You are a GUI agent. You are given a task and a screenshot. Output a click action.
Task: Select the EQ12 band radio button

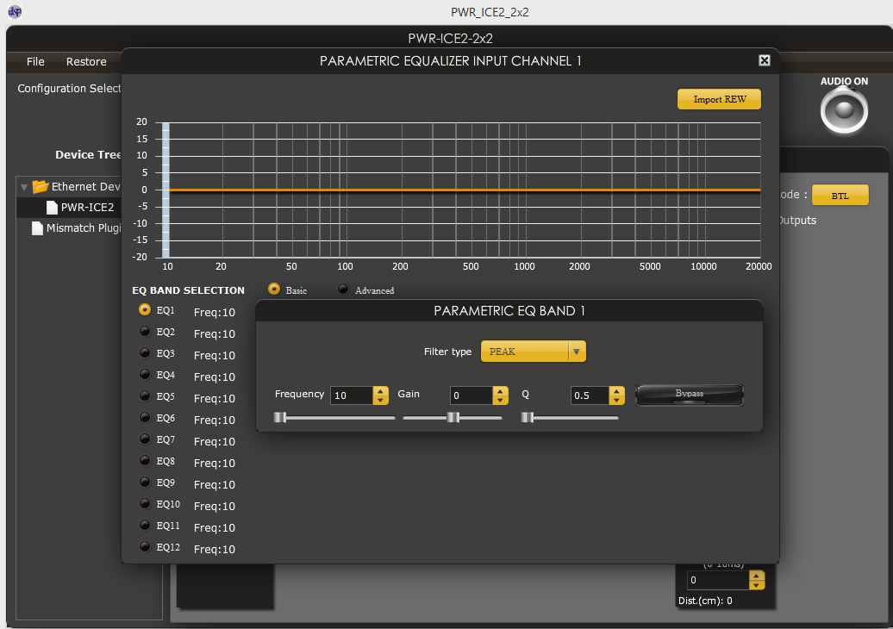(x=145, y=547)
